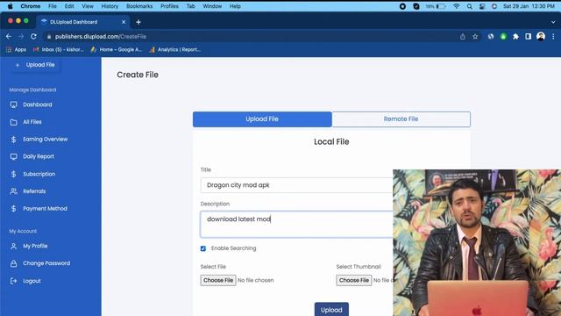Image resolution: width=561 pixels, height=316 pixels.
Task: Switch to the Remote File tab
Action: click(x=401, y=119)
